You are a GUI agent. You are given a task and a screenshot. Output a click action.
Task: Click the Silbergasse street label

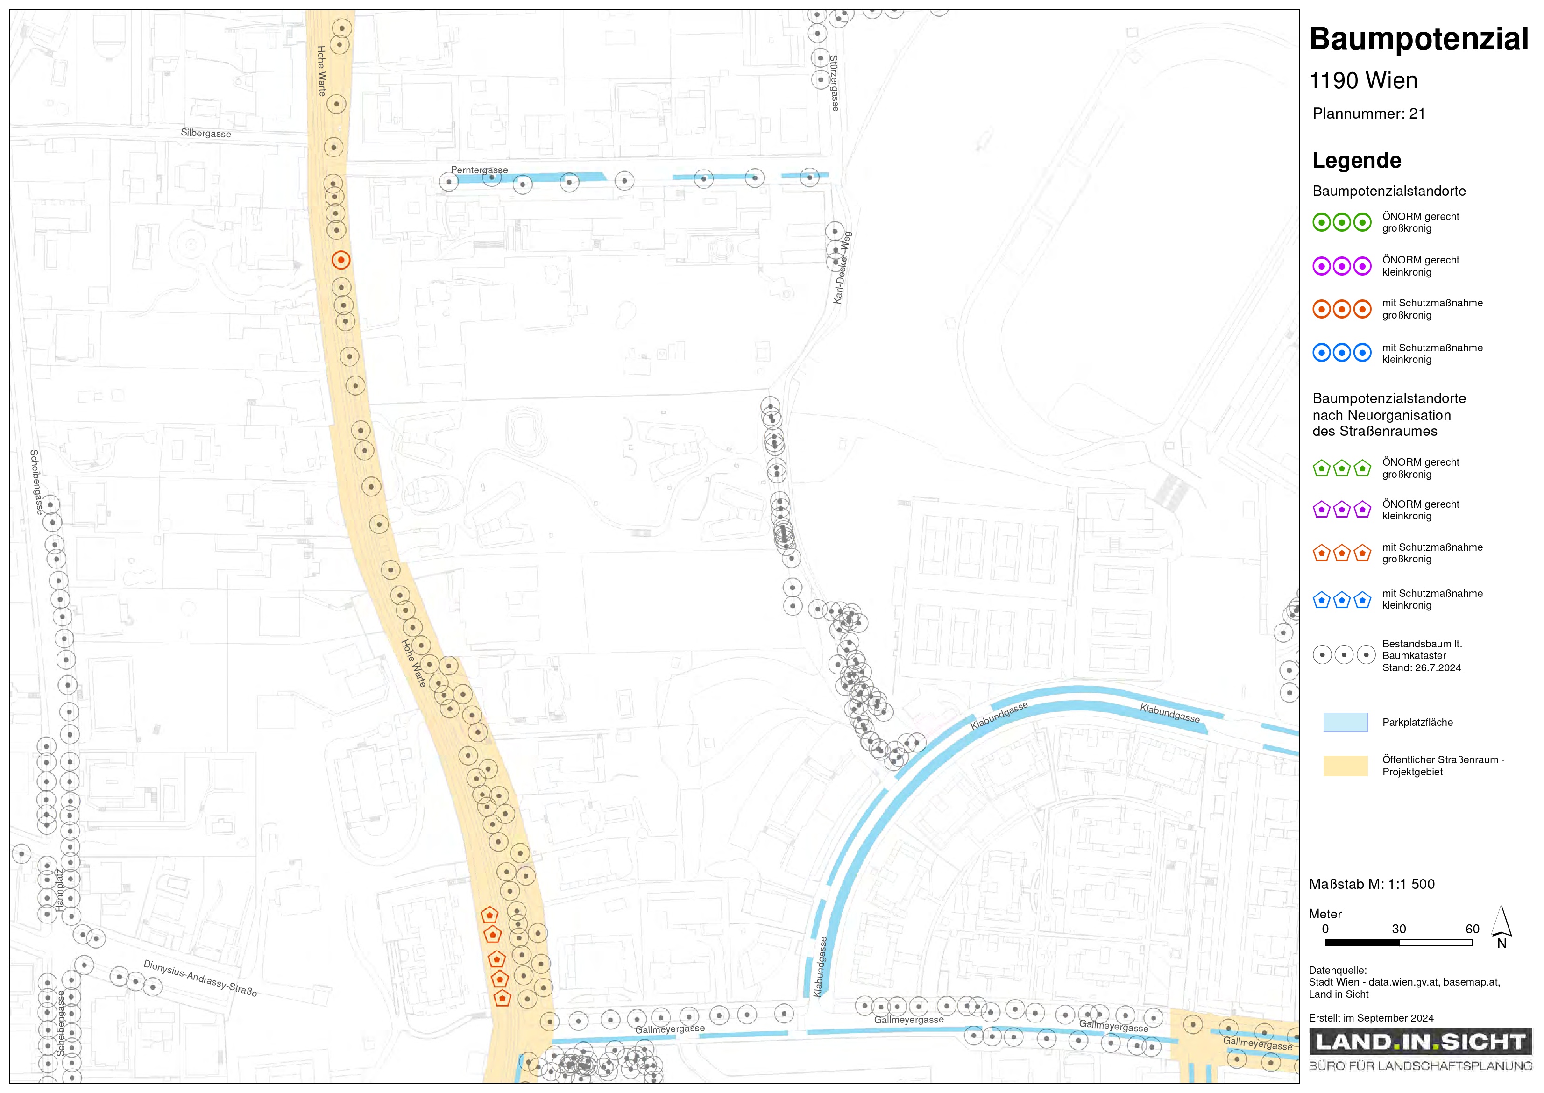[x=206, y=133]
